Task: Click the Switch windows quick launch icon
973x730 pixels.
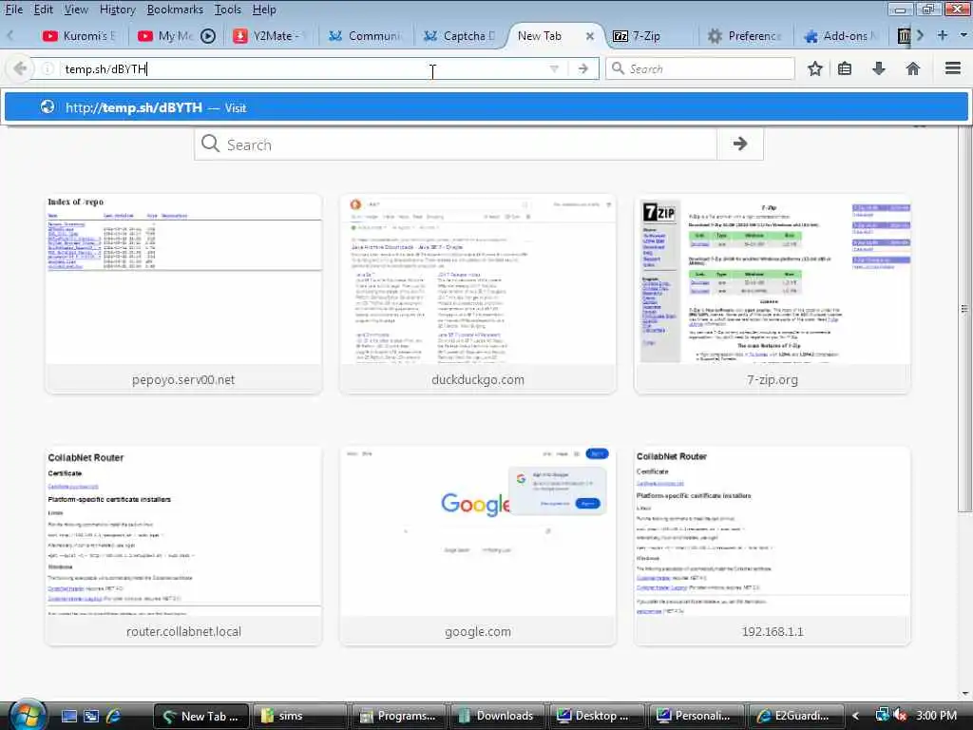Action: tap(91, 716)
